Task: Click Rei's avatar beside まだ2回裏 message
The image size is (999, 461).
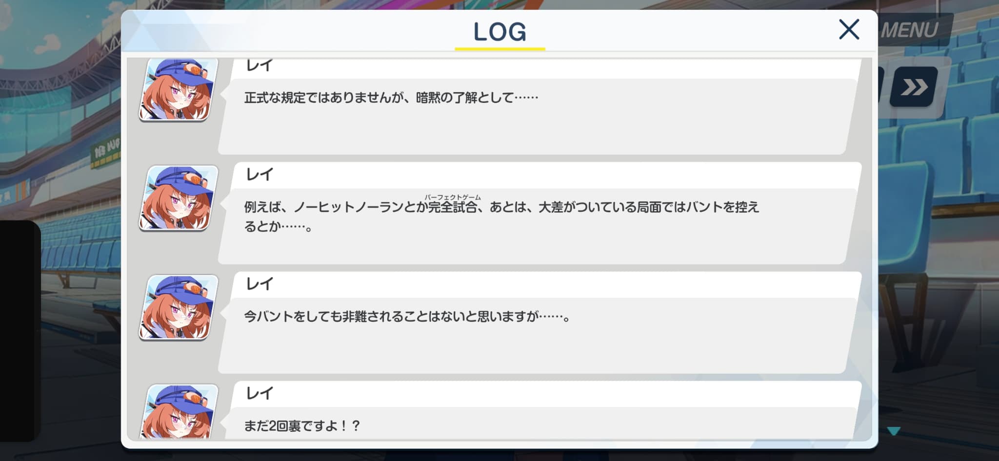Action: point(179,411)
